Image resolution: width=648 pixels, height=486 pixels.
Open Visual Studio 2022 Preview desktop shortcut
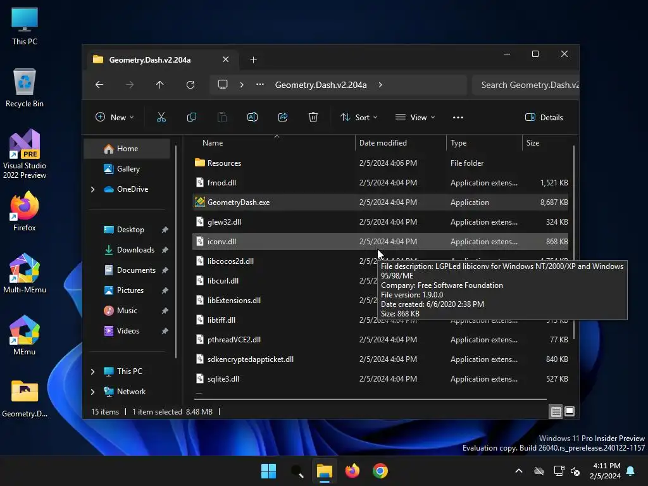point(25,154)
